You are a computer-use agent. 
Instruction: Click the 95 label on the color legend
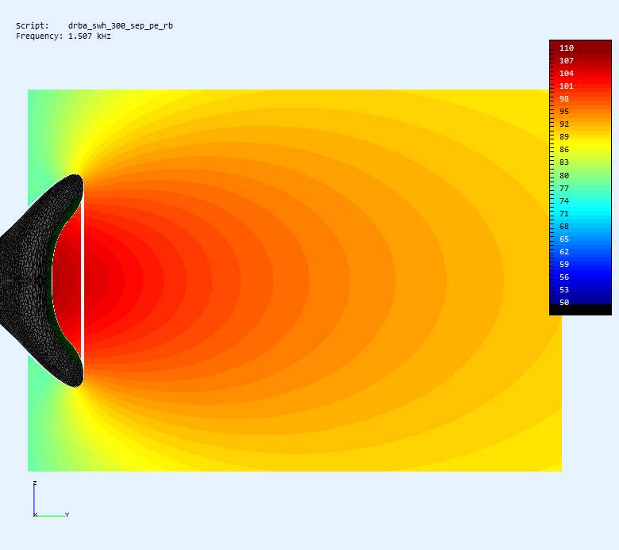pyautogui.click(x=564, y=112)
